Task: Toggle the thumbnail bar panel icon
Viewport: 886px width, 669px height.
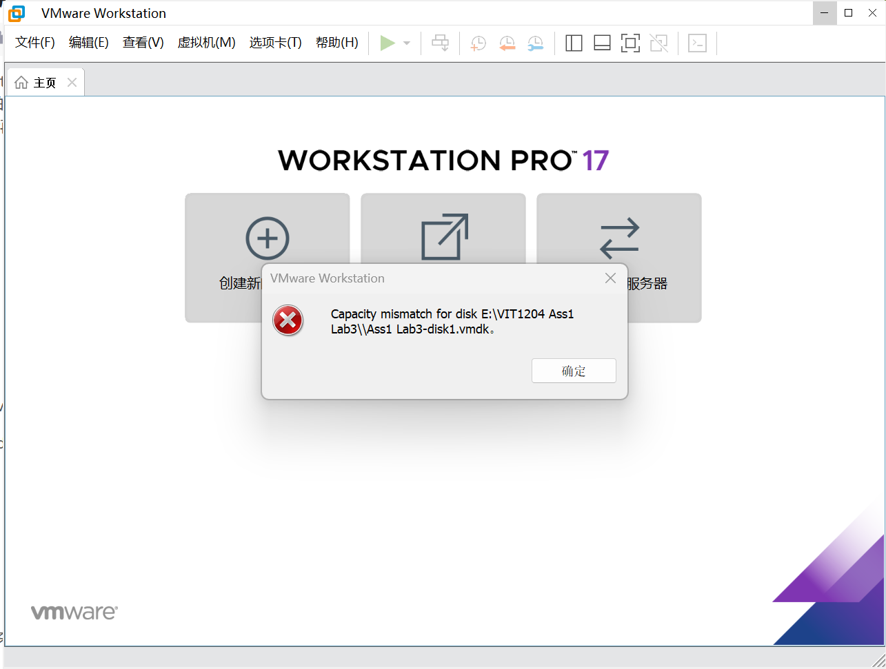Action: tap(602, 43)
